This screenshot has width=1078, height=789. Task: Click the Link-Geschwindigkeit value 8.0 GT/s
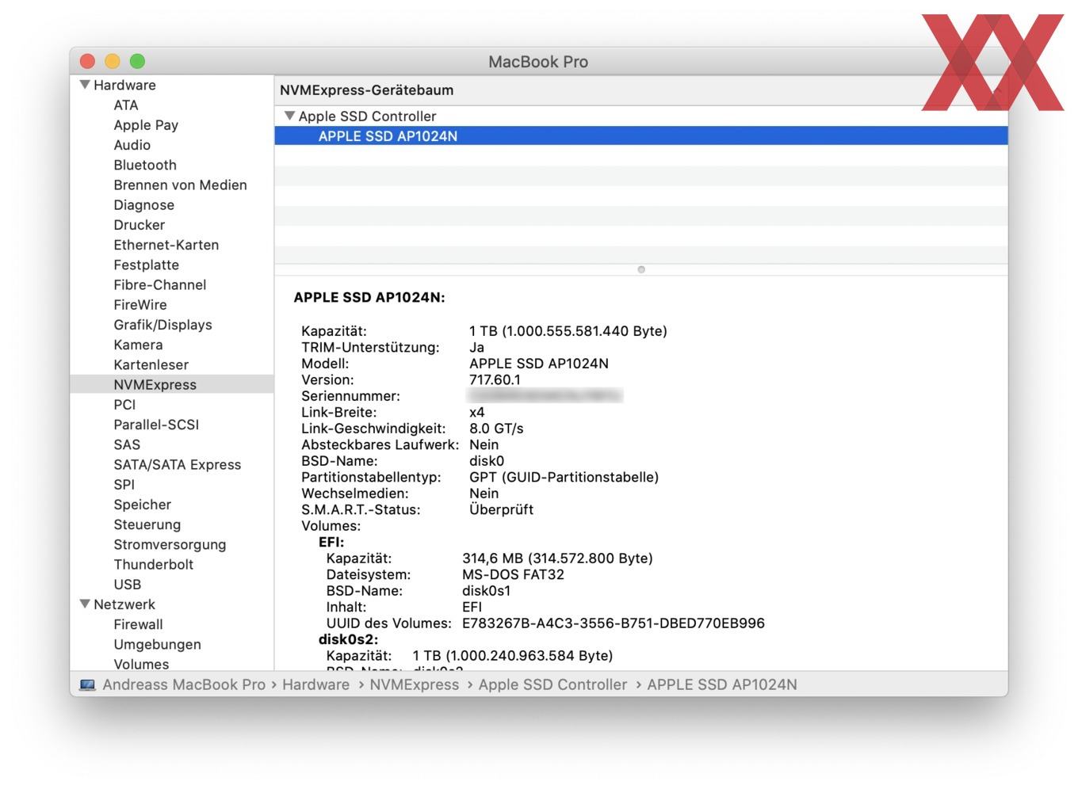tap(496, 429)
